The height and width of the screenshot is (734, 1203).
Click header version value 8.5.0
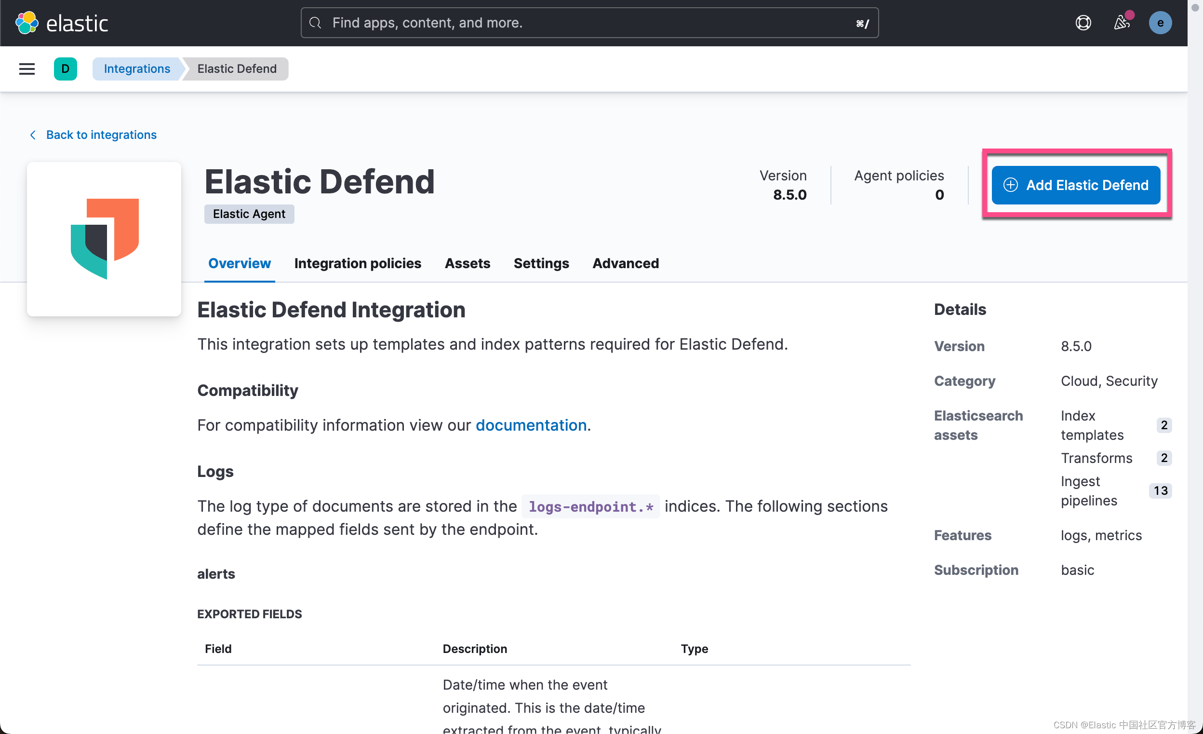click(789, 195)
